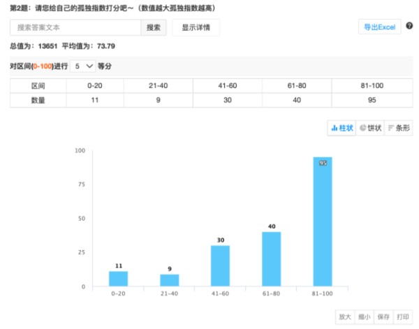The image size is (419, 329).
Task: Click the table header cell 81-100
Action: [x=372, y=86]
